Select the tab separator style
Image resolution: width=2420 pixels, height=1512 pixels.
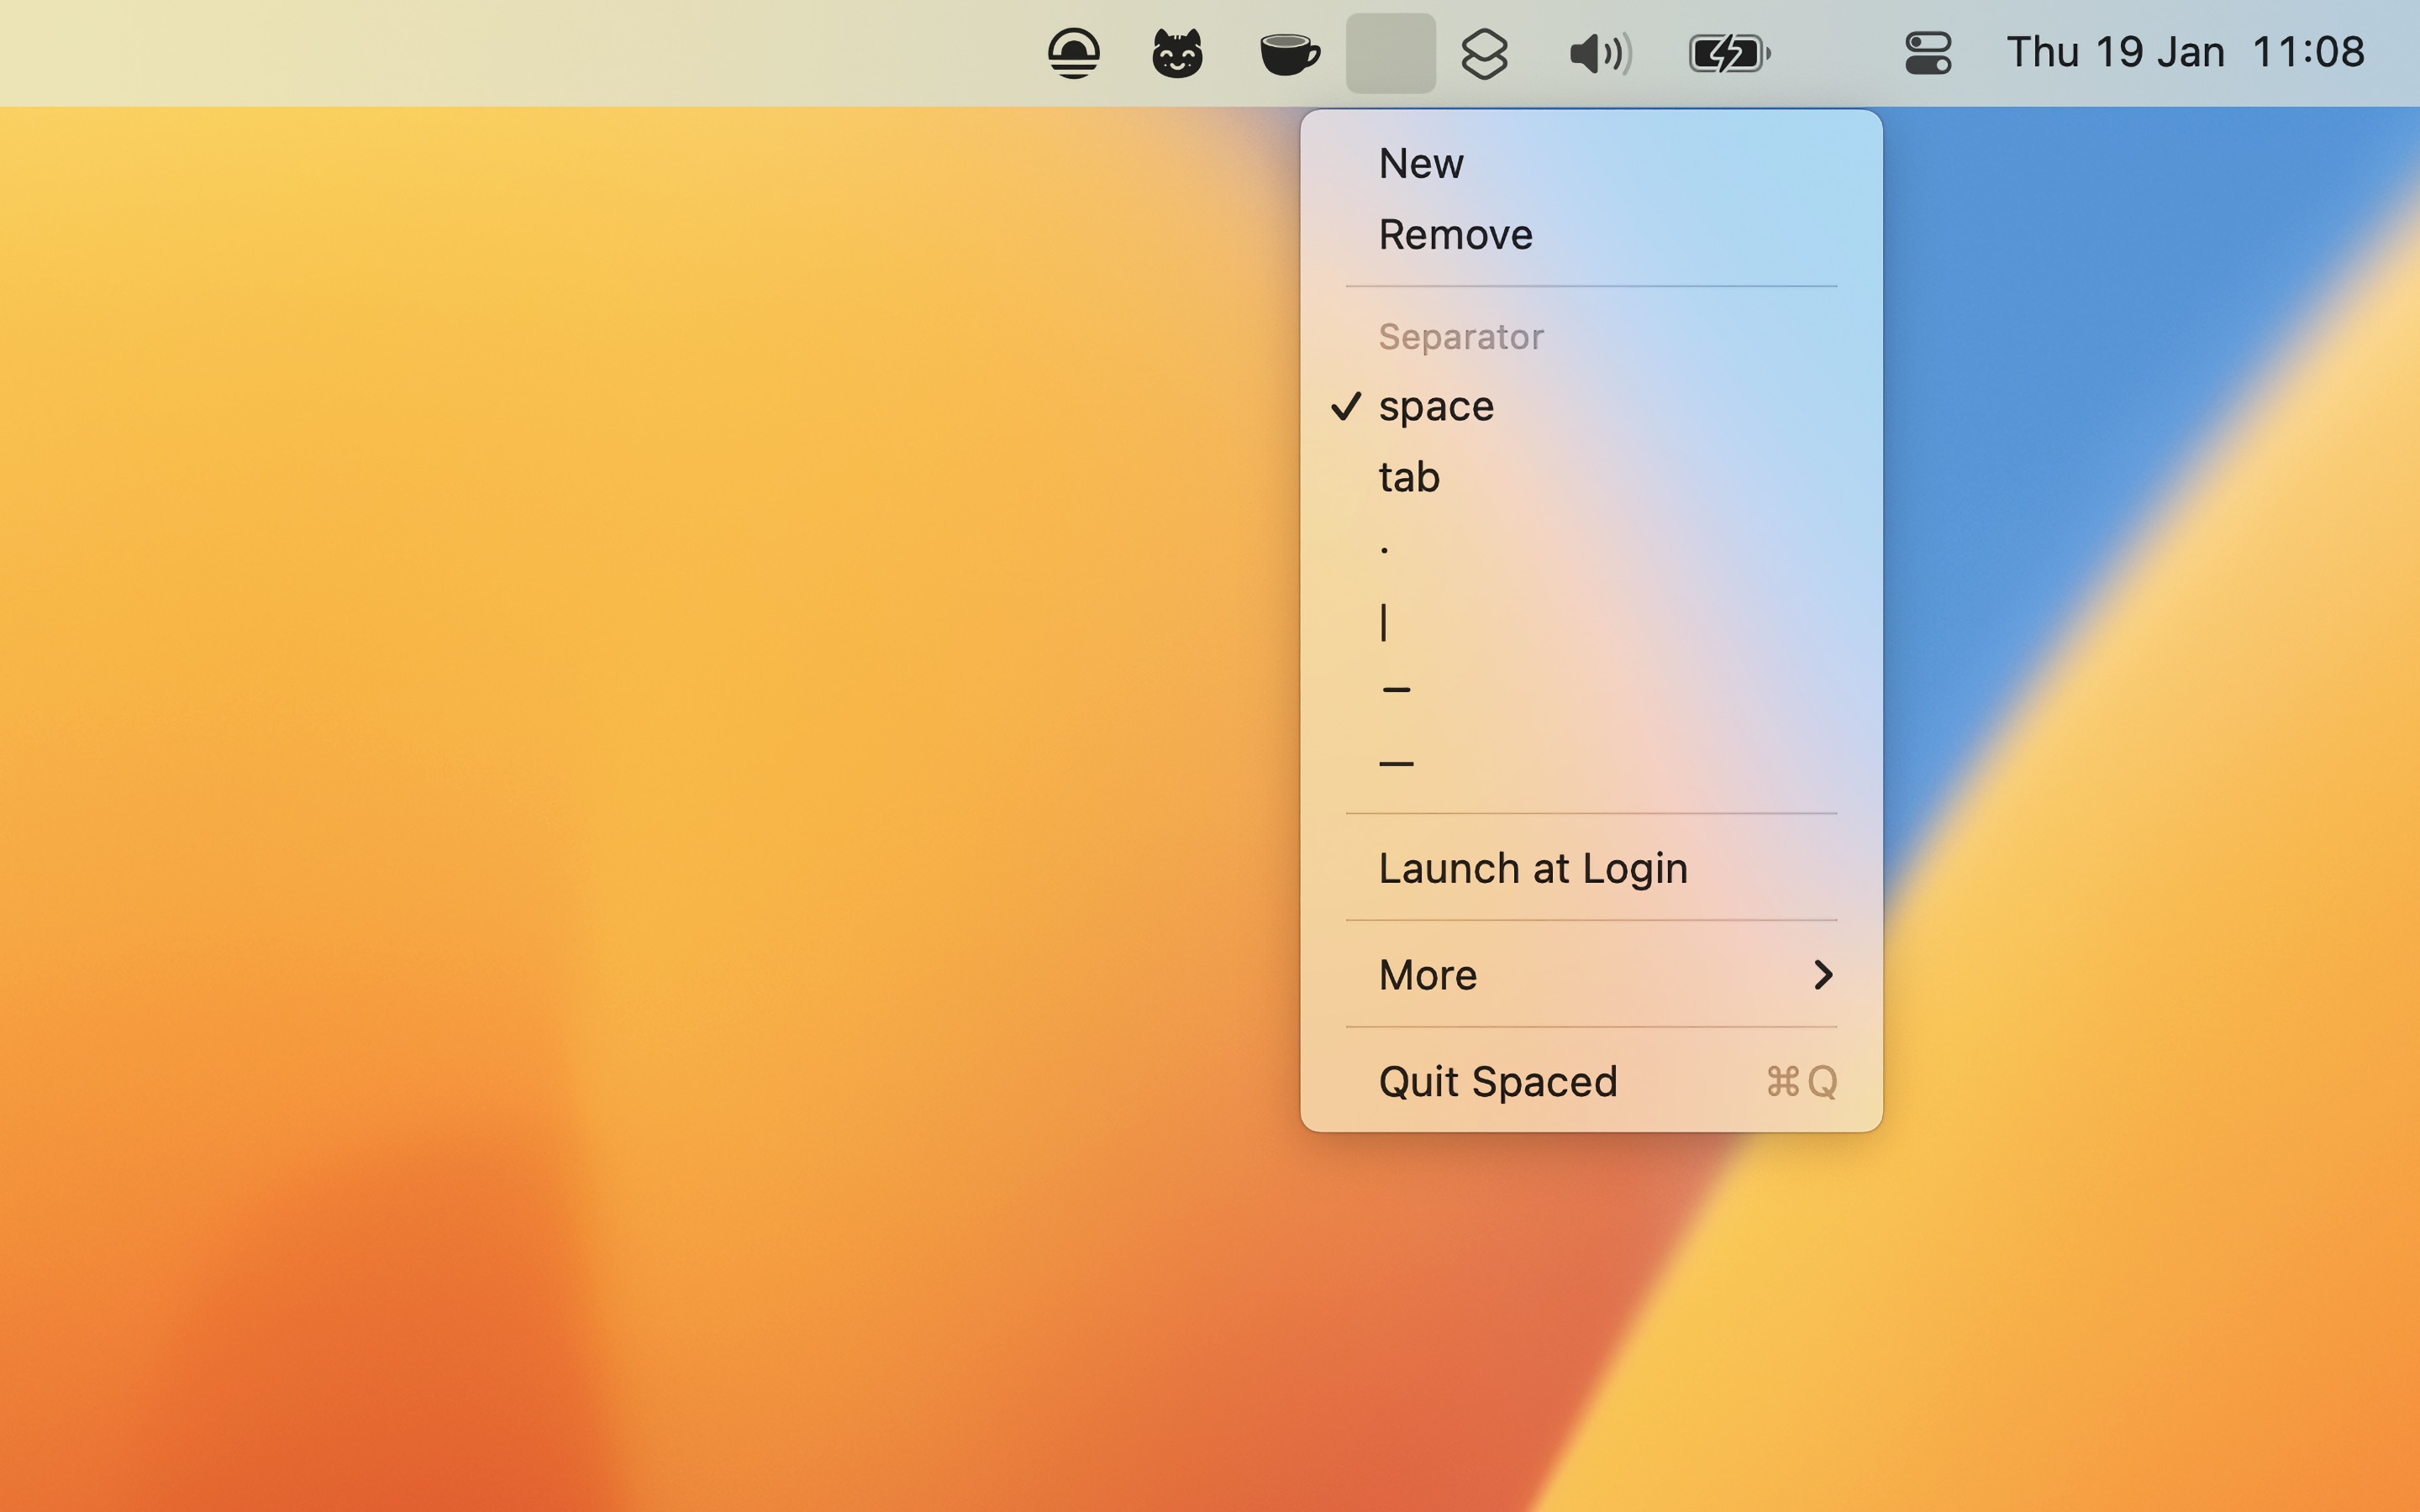coord(1409,477)
